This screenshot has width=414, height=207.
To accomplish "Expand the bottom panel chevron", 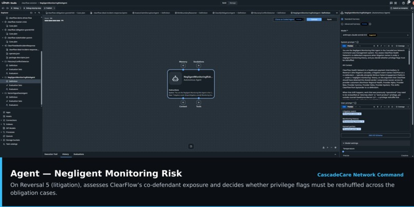I will point(335,154).
